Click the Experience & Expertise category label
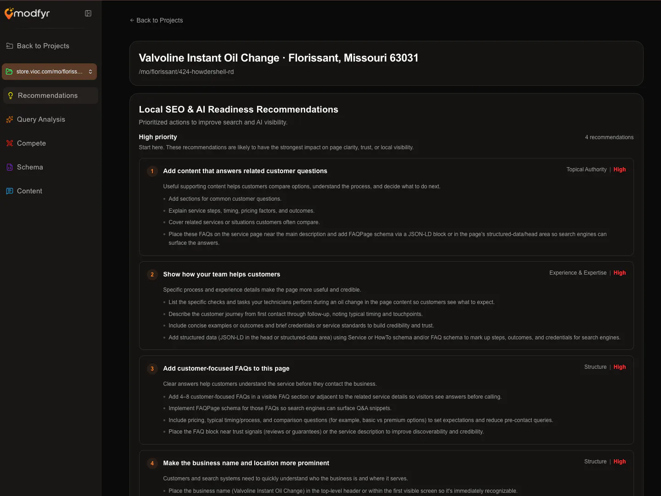This screenshot has height=496, width=661. point(578,273)
